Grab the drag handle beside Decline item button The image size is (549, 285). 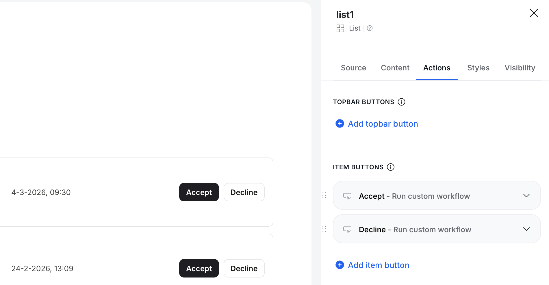(x=324, y=229)
